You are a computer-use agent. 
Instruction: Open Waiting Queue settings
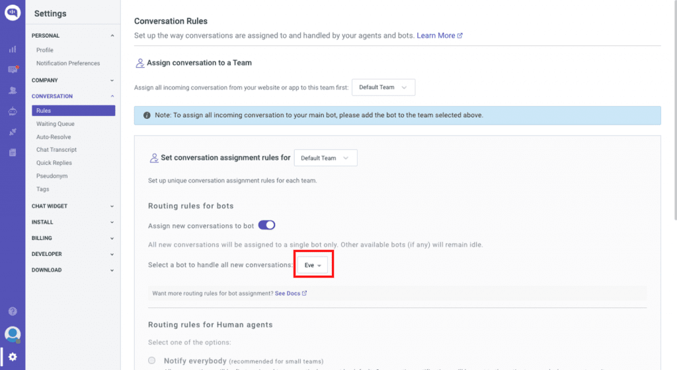click(56, 123)
